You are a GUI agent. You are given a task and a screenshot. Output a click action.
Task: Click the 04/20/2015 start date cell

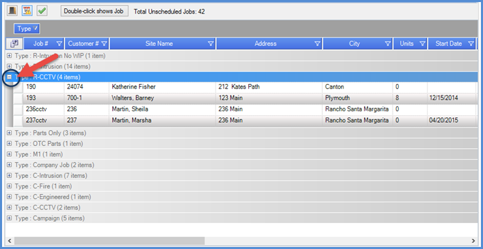click(452, 120)
